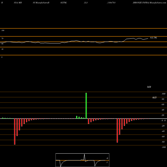This screenshot has width=167, height=167.
Task: Click the RSI 70 level label
Action: click(2, 38)
